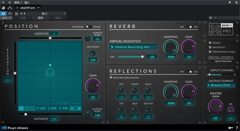Open the title bar dropdown arrow
The height and width of the screenshot is (131, 240).
3,2
